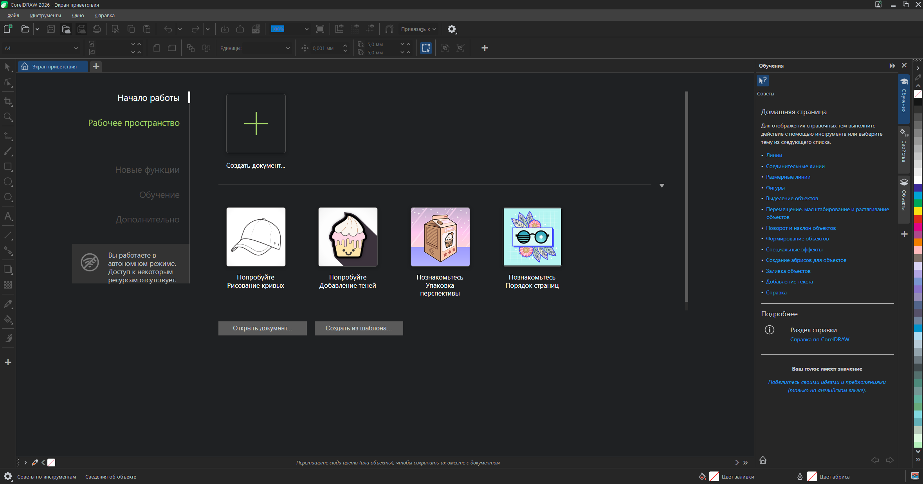The height and width of the screenshot is (484, 923).
Task: Open Options via the toolbar gear icon
Action: [452, 29]
